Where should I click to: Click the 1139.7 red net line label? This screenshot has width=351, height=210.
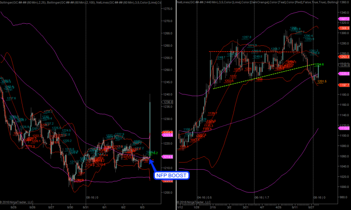pyautogui.click(x=213, y=113)
